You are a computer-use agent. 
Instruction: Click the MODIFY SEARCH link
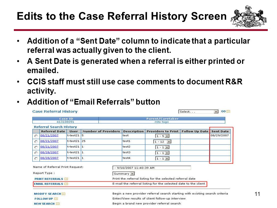click(47, 194)
